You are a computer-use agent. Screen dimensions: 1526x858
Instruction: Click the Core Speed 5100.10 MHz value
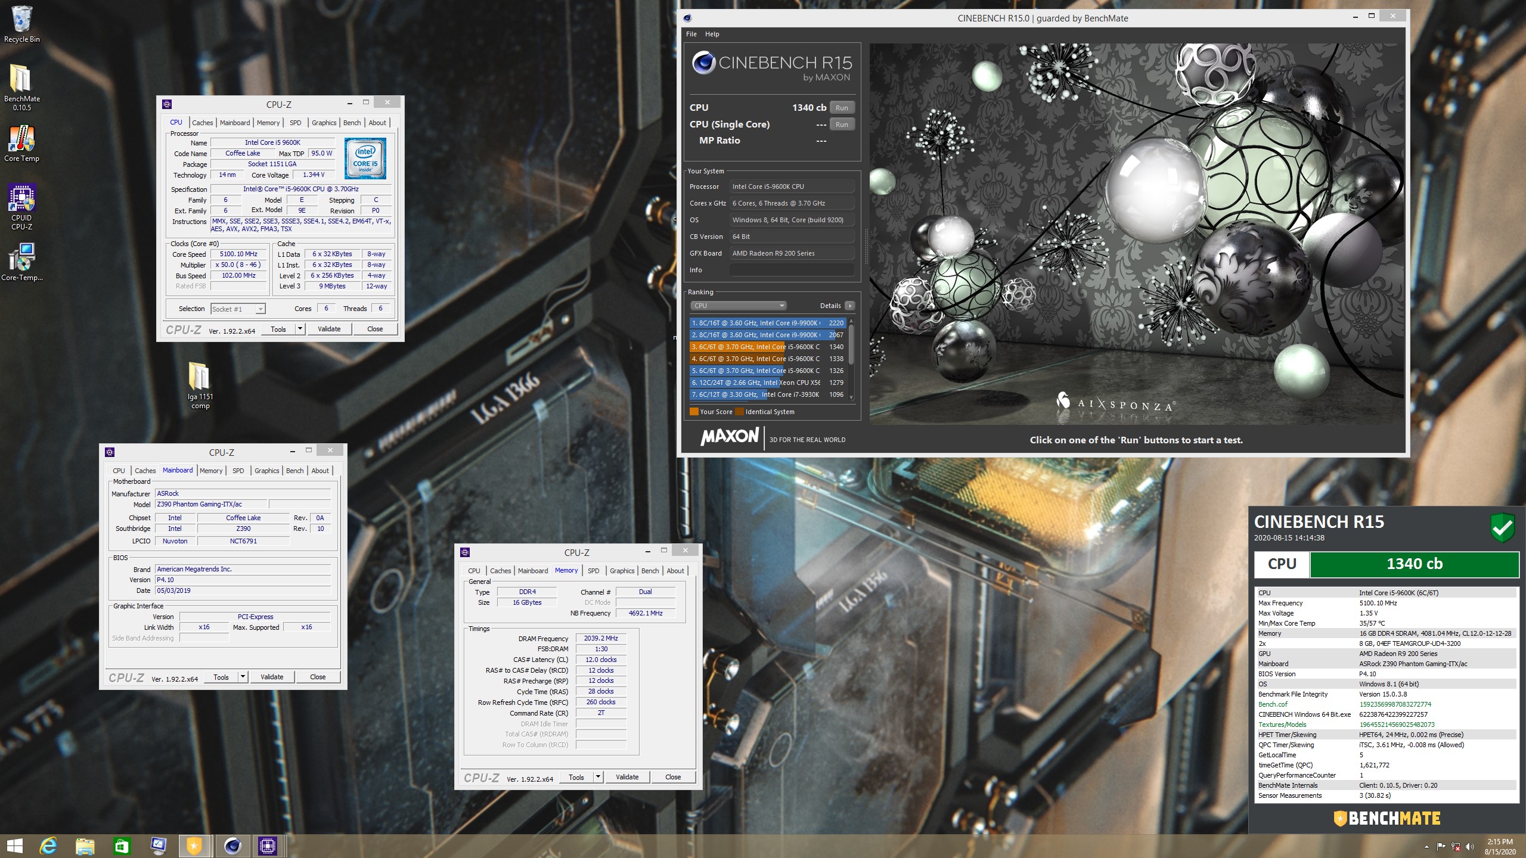(238, 254)
